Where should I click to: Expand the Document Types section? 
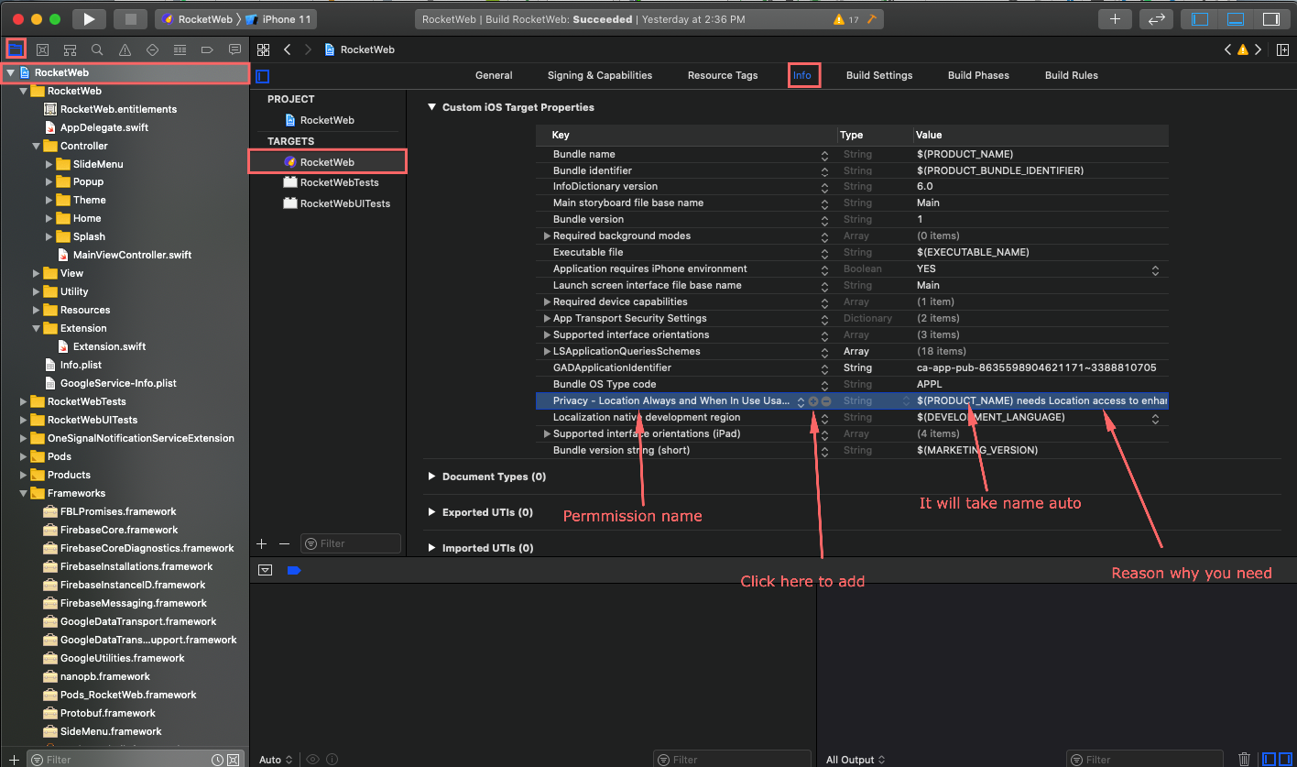coord(431,477)
